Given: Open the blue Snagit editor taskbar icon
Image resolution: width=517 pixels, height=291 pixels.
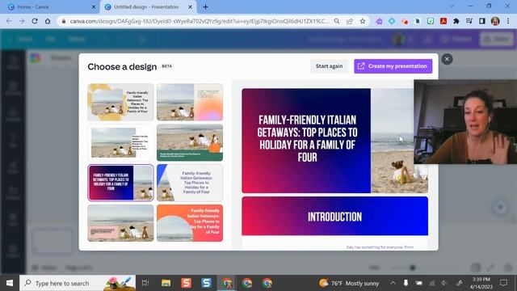Looking at the screenshot, I should tap(207, 283).
